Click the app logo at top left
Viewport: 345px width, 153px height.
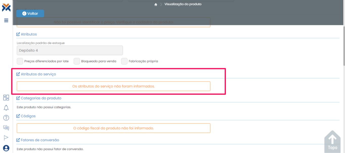6,8
